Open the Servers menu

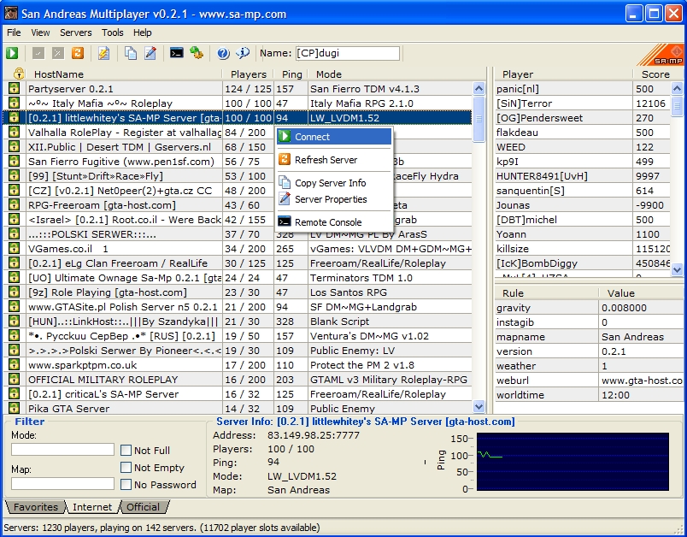pos(76,32)
